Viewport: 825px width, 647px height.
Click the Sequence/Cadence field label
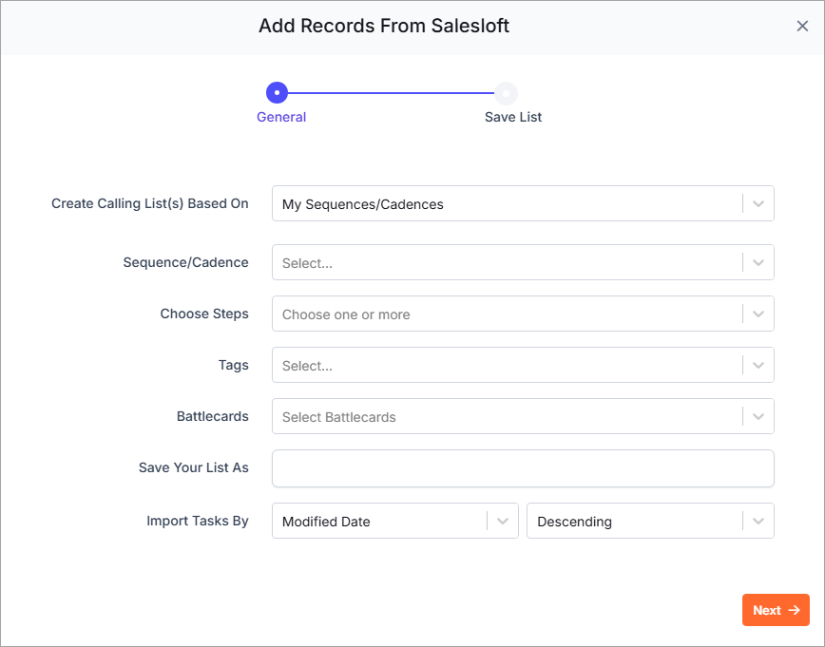tap(185, 262)
